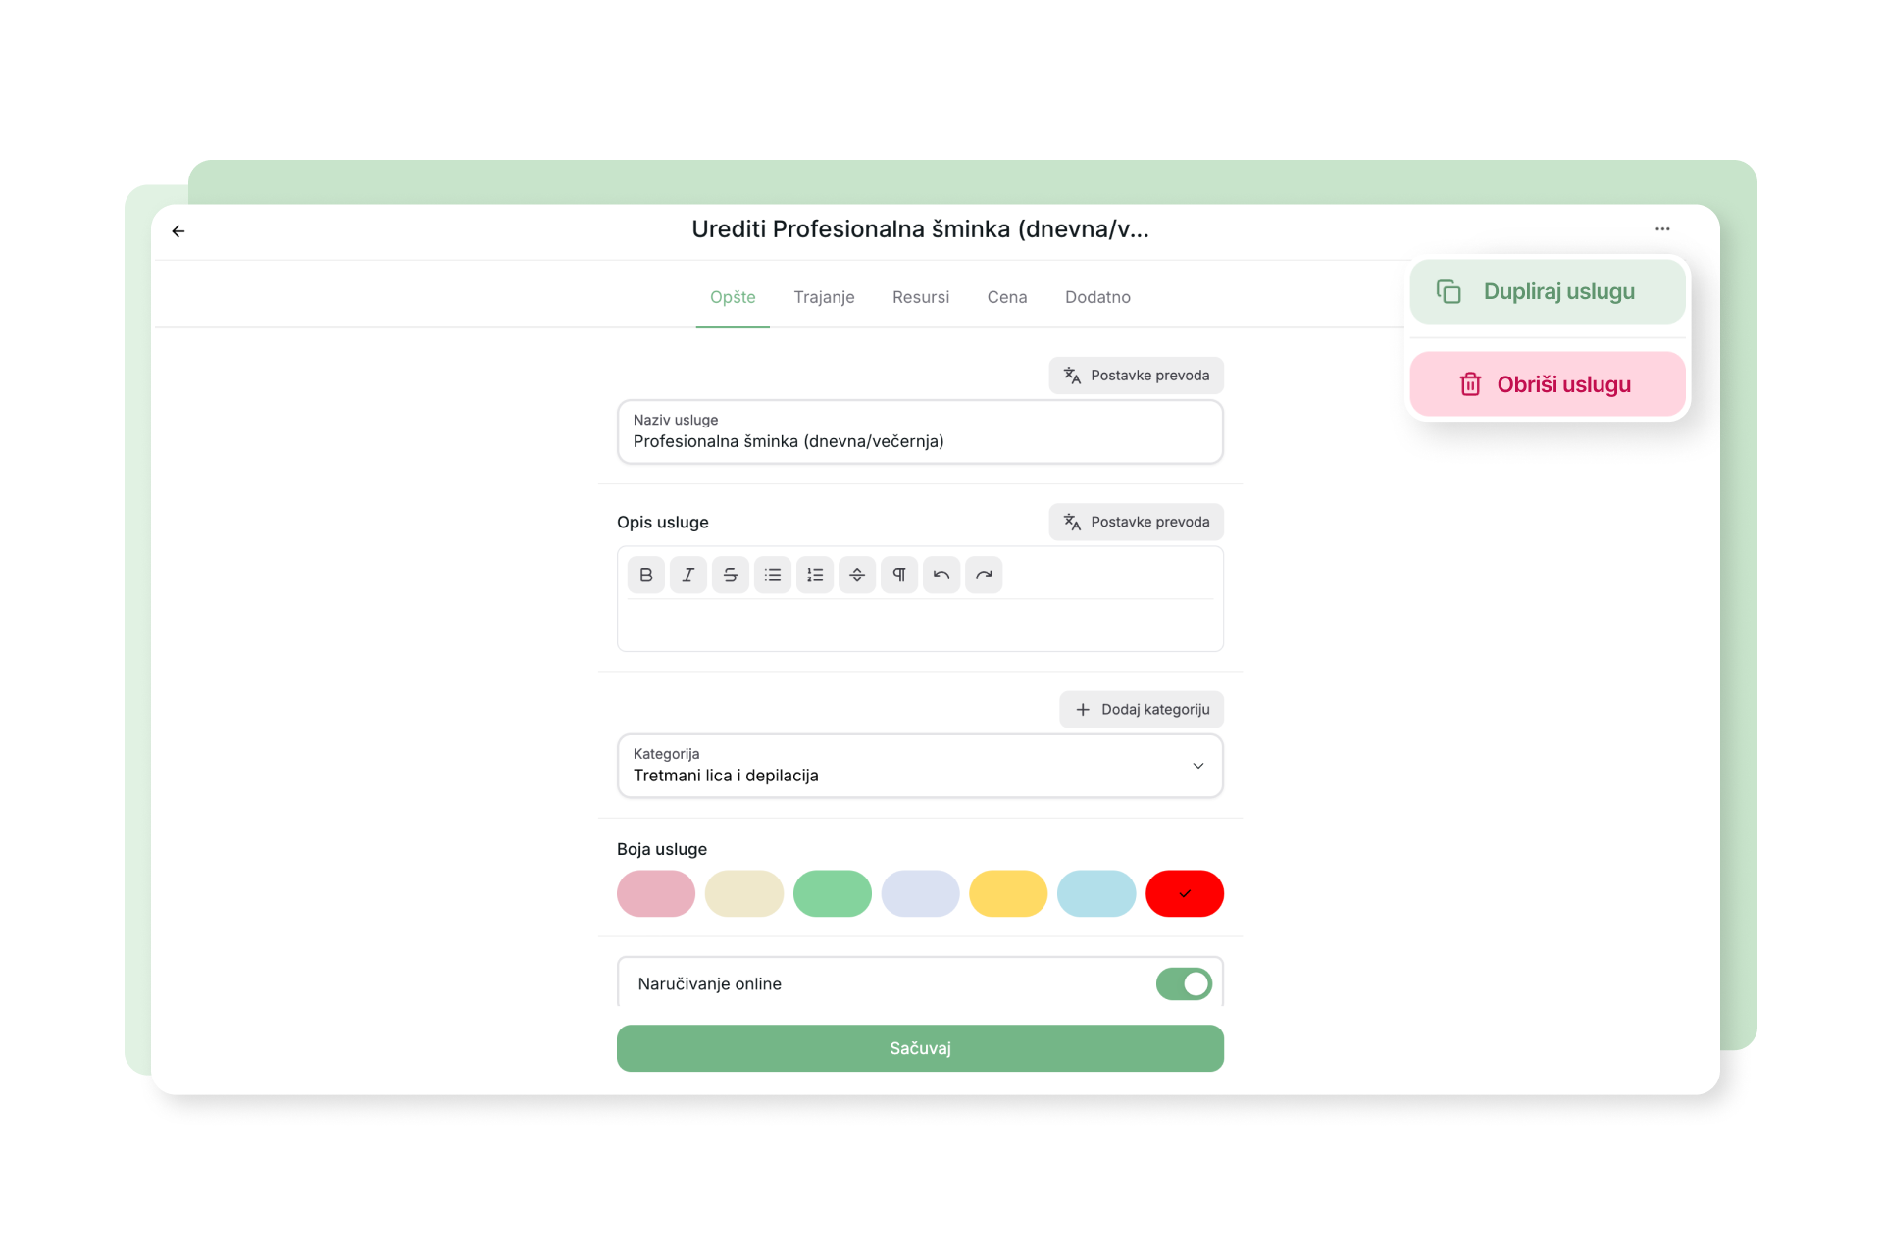Click into the Naziv usluge field
1883x1255 pixels.
pyautogui.click(x=920, y=441)
